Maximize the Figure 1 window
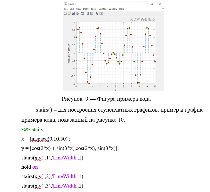Screen dimensions: 210x192 pyautogui.click(x=152, y=4)
